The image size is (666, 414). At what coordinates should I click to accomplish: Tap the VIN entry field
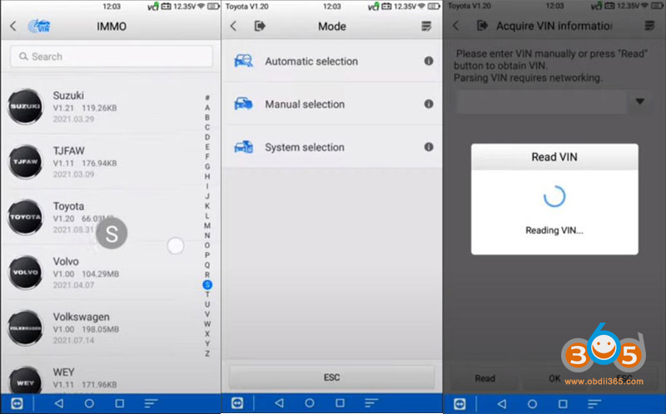[542, 101]
